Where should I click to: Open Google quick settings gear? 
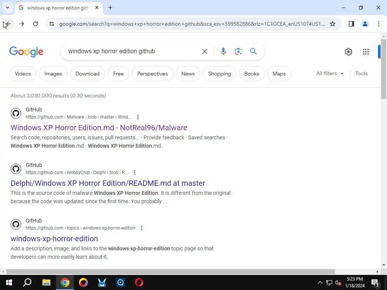[x=348, y=51]
